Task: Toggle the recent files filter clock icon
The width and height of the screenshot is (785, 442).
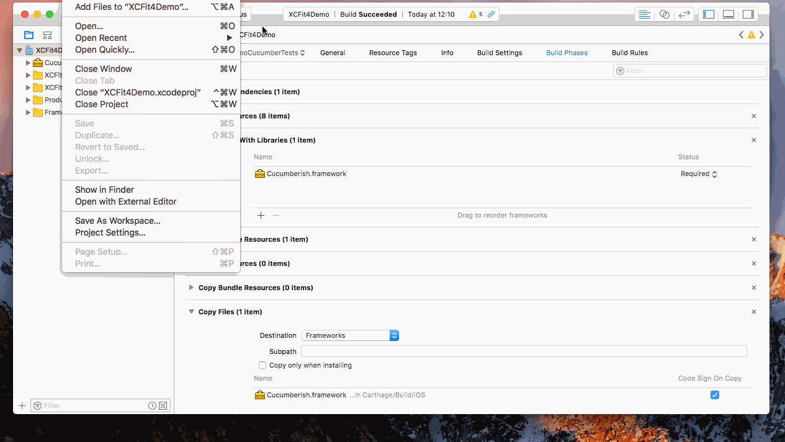Action: (152, 405)
